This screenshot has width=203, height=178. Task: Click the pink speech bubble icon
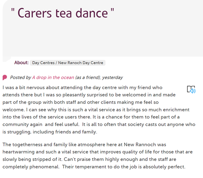click(5, 78)
